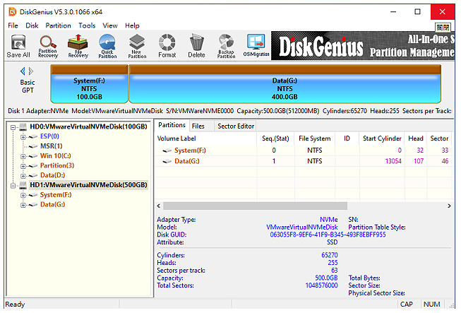Select Win 10(C:) in the disk tree
This screenshot has width=461, height=313.
[56, 156]
